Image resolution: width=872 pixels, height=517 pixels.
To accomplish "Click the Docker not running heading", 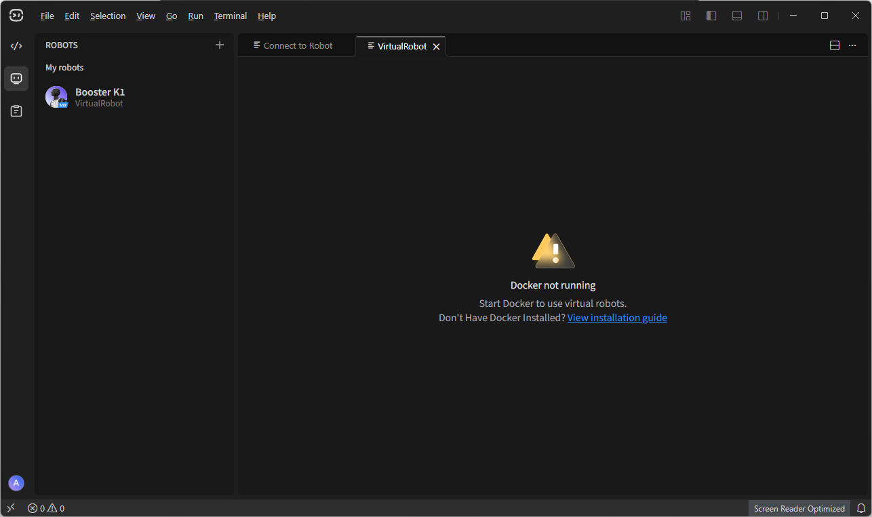I will (x=553, y=285).
